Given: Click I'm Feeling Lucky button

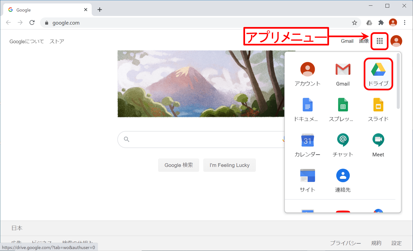Looking at the screenshot, I should (x=230, y=165).
